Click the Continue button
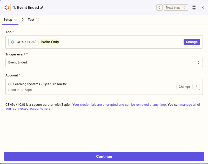The image size is (208, 164). point(104,156)
